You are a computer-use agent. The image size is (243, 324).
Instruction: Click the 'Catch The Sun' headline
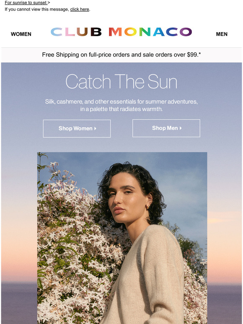tap(121, 81)
